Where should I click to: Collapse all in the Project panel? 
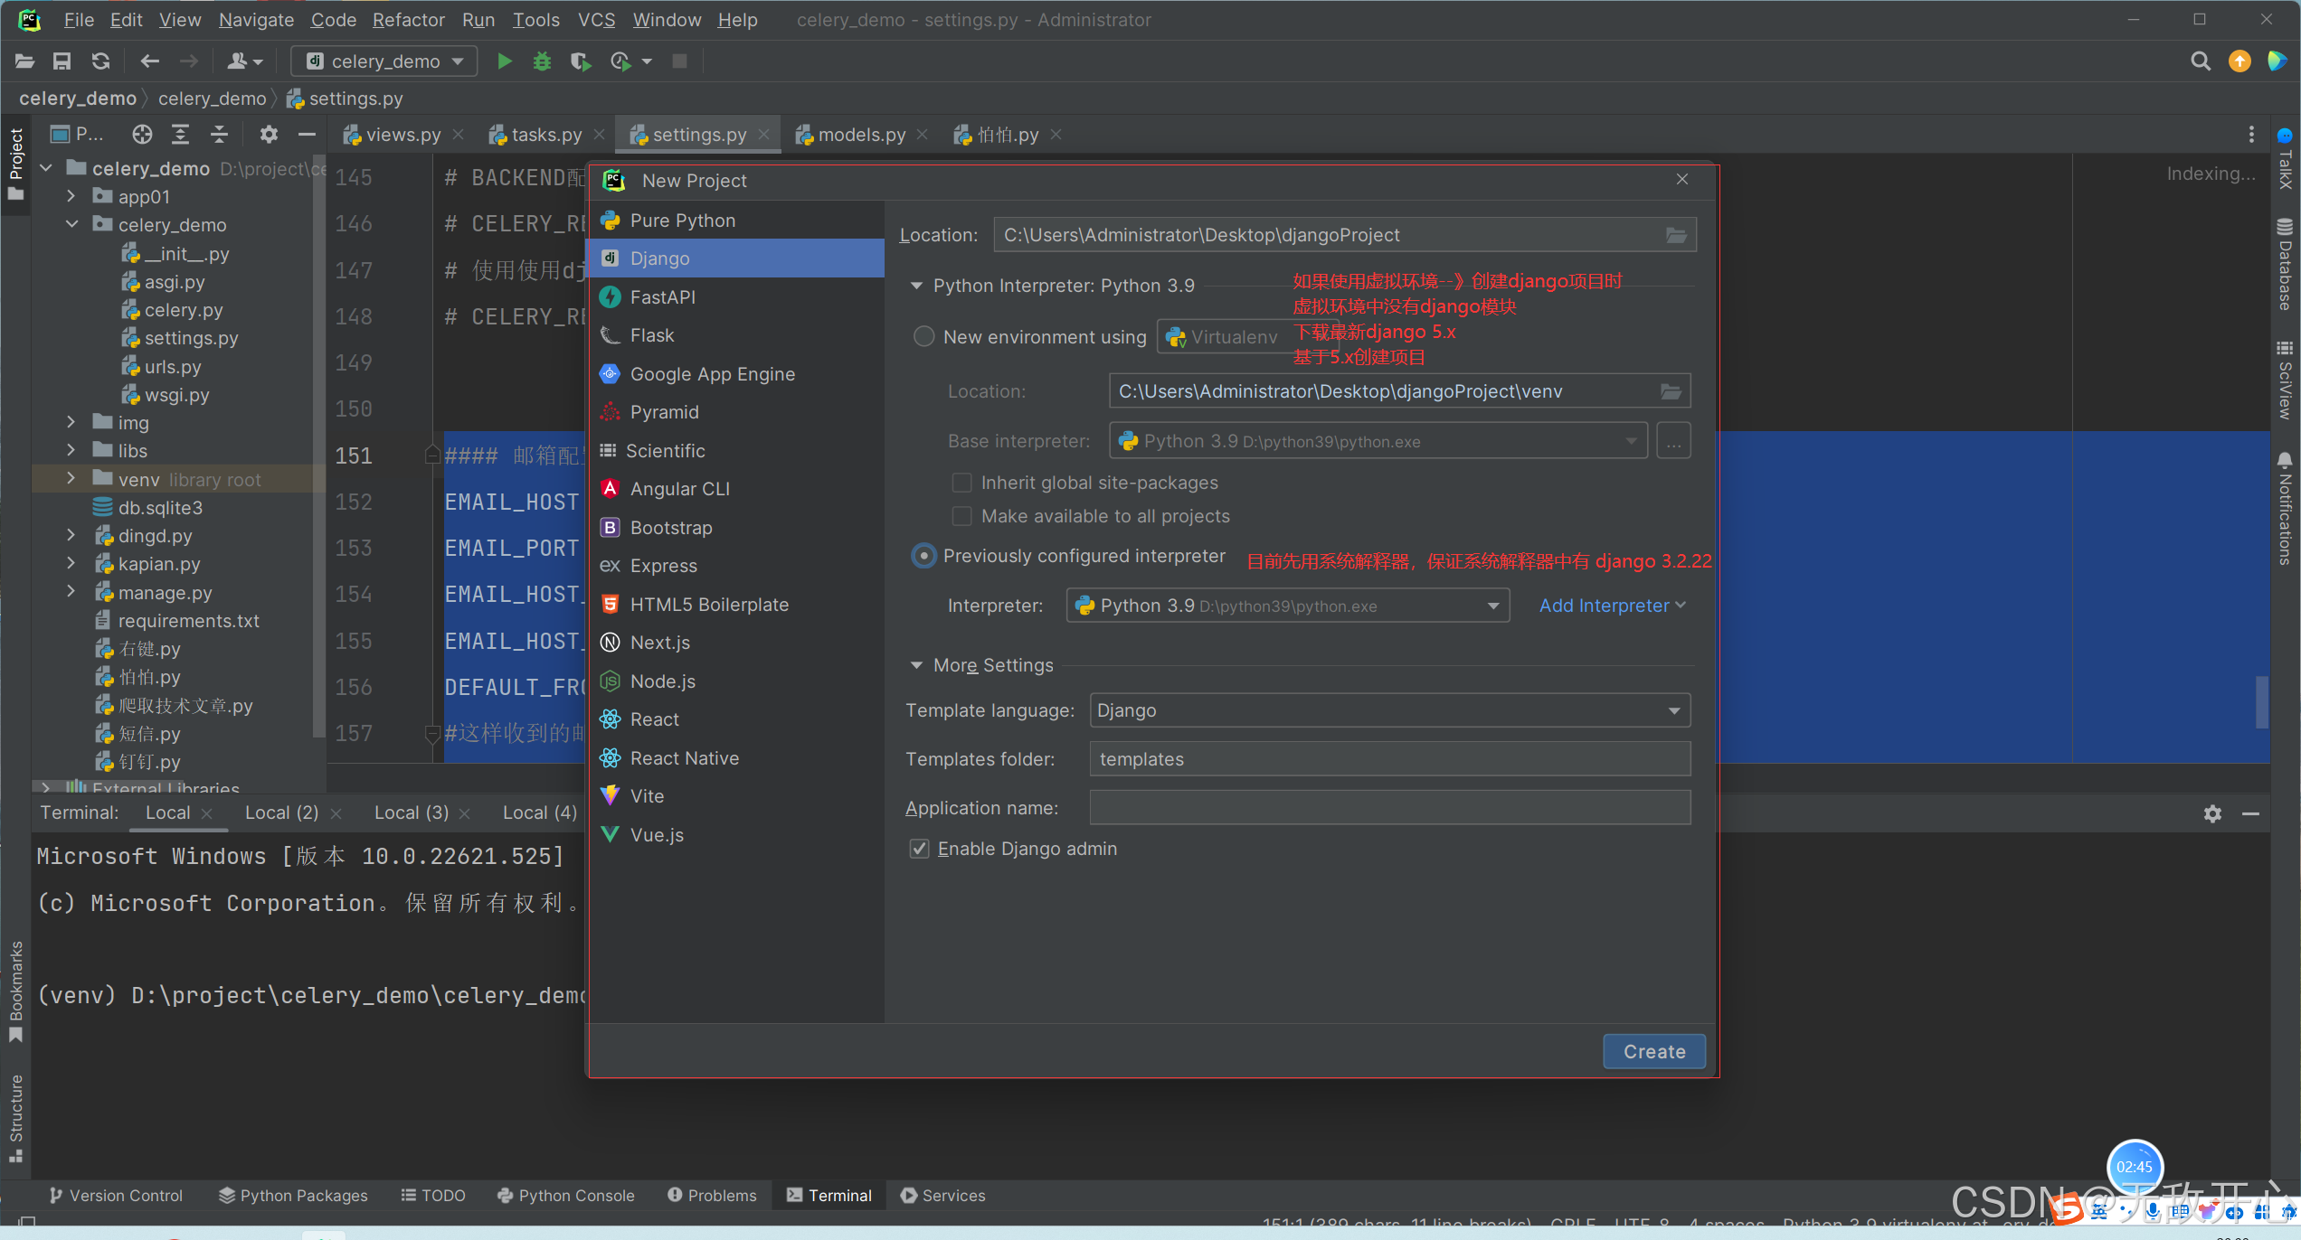(220, 135)
